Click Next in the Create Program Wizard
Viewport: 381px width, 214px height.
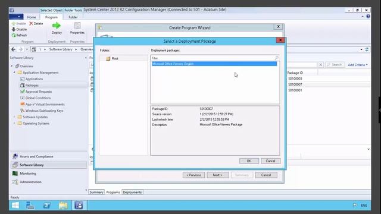click(218, 175)
